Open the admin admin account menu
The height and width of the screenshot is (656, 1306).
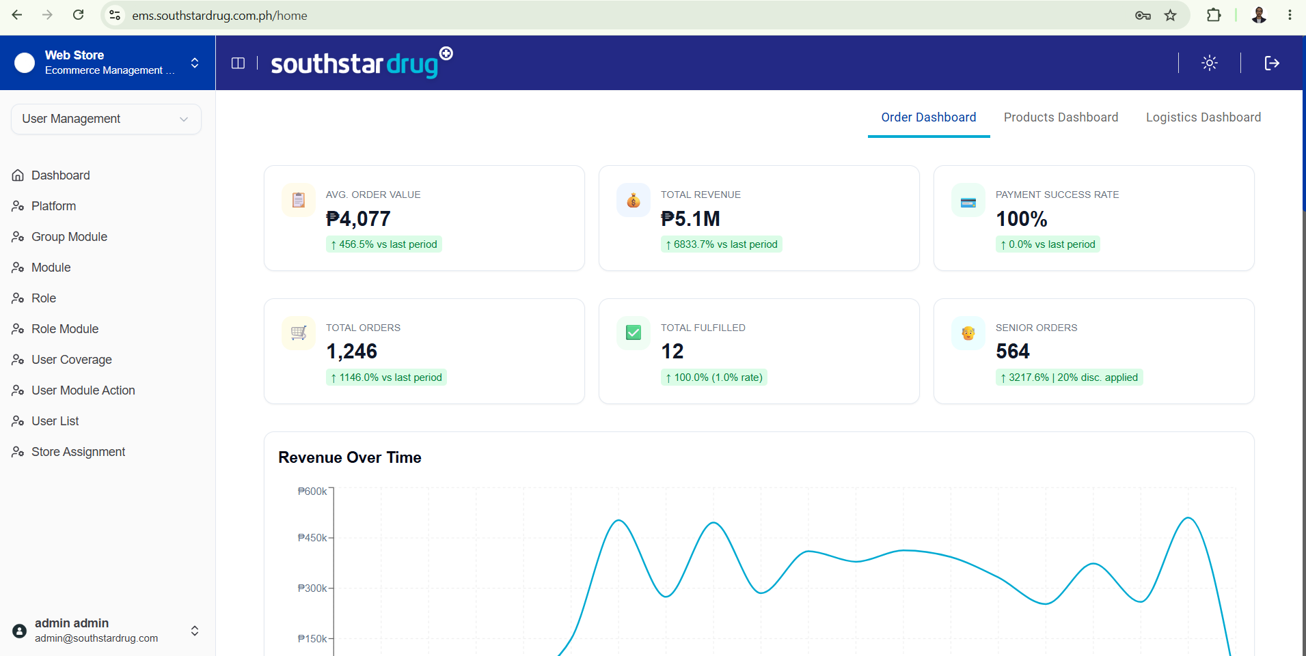pos(106,631)
